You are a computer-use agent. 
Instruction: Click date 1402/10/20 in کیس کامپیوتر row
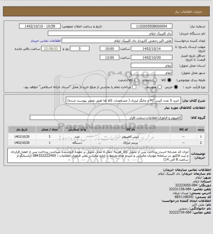pos(22,136)
